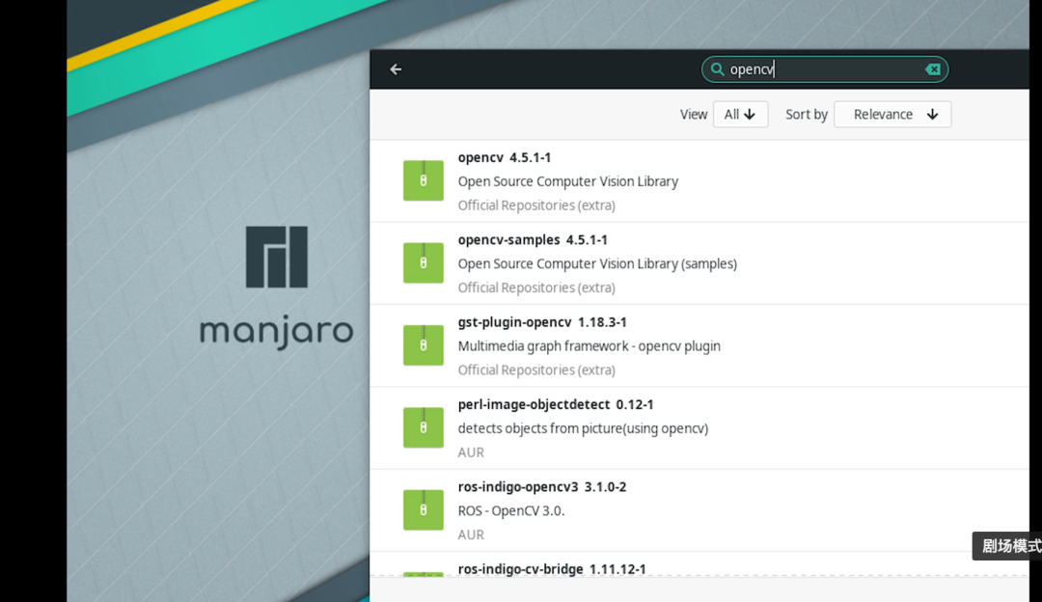The width and height of the screenshot is (1042, 602).
Task: Select ros-indigo-opencv3 3.1.0-2 title
Action: (542, 487)
